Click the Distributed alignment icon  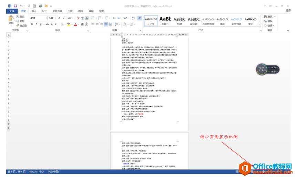pyautogui.click(x=110, y=24)
